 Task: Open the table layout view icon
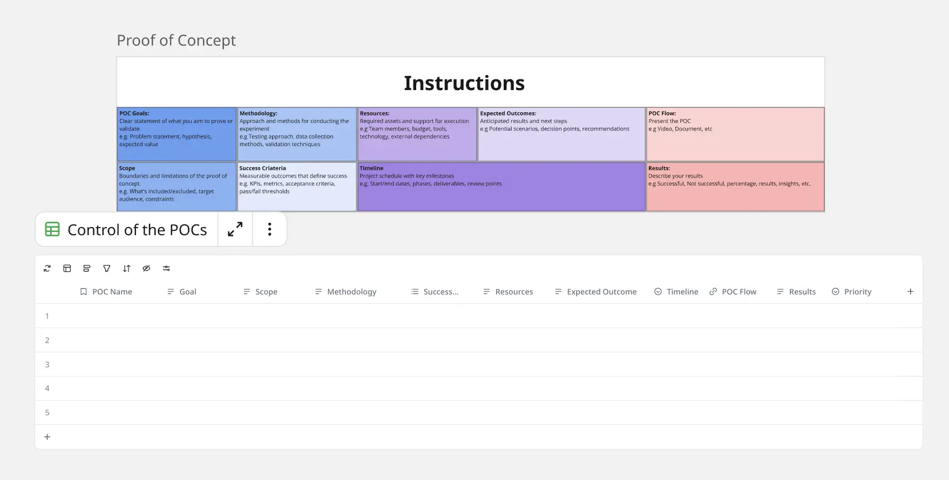tap(67, 268)
